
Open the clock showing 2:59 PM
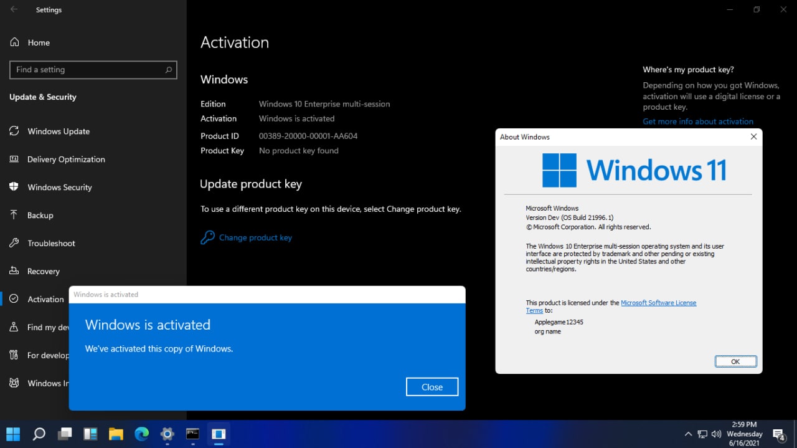tap(745, 434)
